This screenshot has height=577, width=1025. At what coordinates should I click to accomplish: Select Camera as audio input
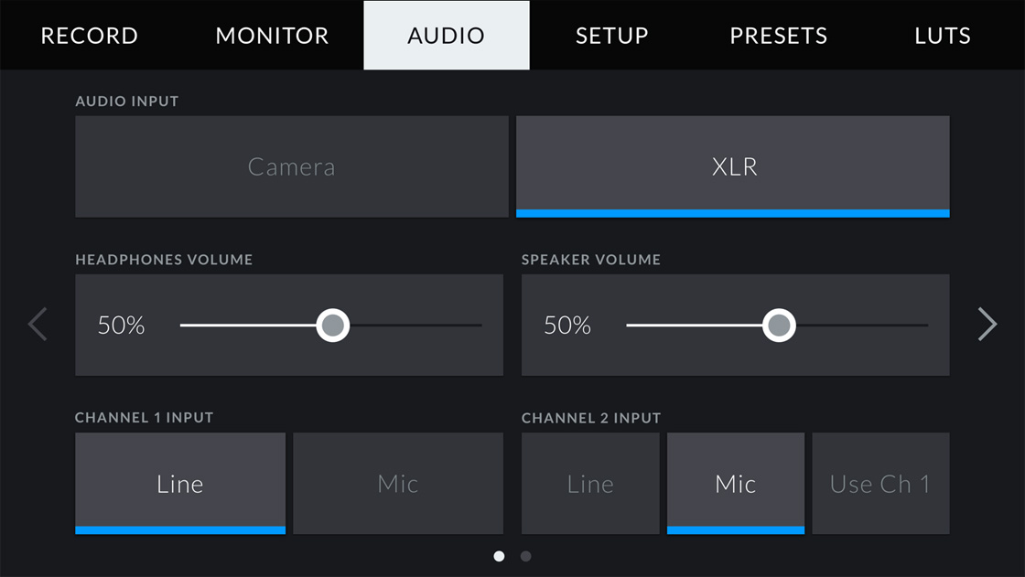click(291, 166)
